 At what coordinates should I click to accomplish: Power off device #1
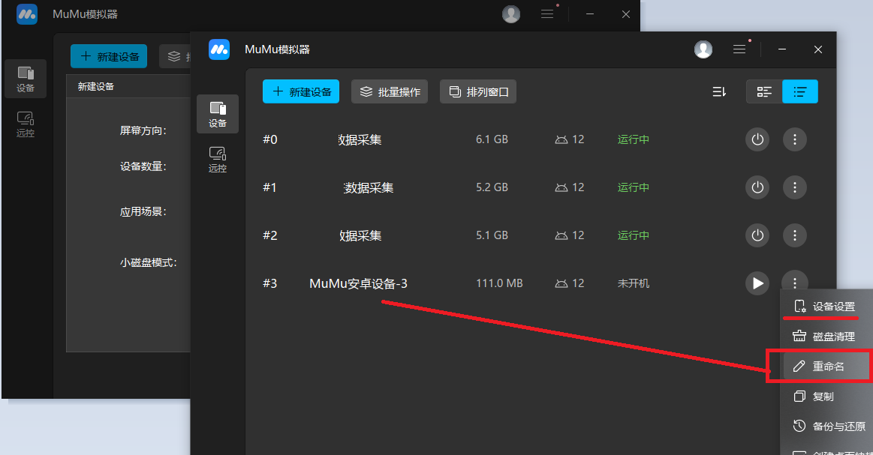(x=757, y=187)
